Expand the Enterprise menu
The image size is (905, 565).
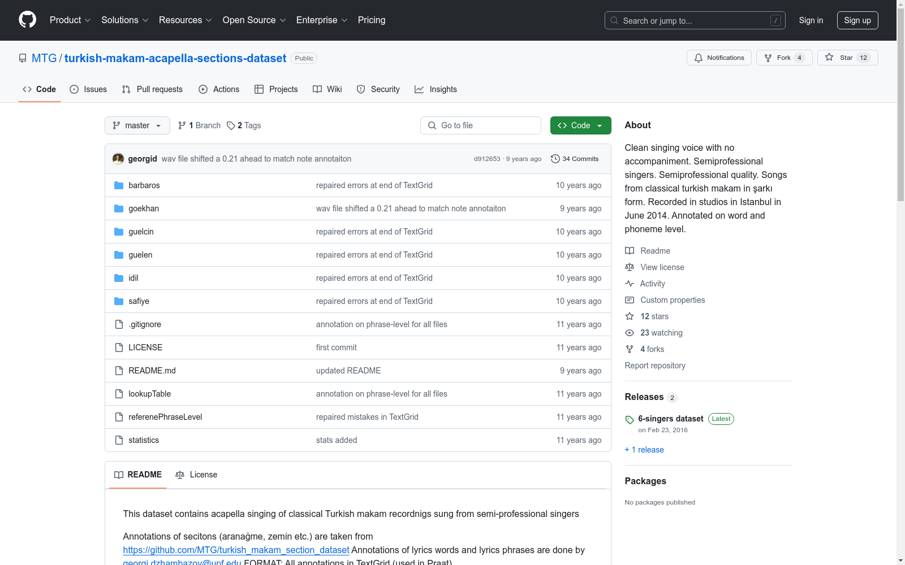(x=322, y=20)
